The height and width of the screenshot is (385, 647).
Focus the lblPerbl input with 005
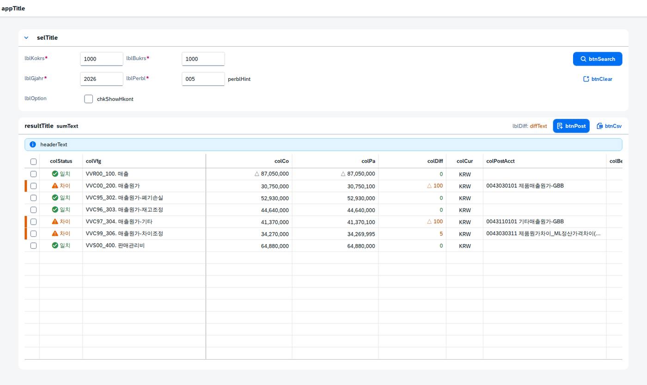click(x=203, y=79)
